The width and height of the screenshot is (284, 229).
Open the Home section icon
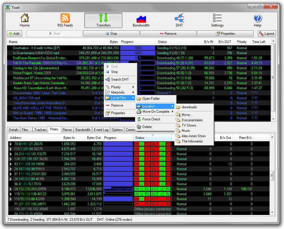point(24,18)
